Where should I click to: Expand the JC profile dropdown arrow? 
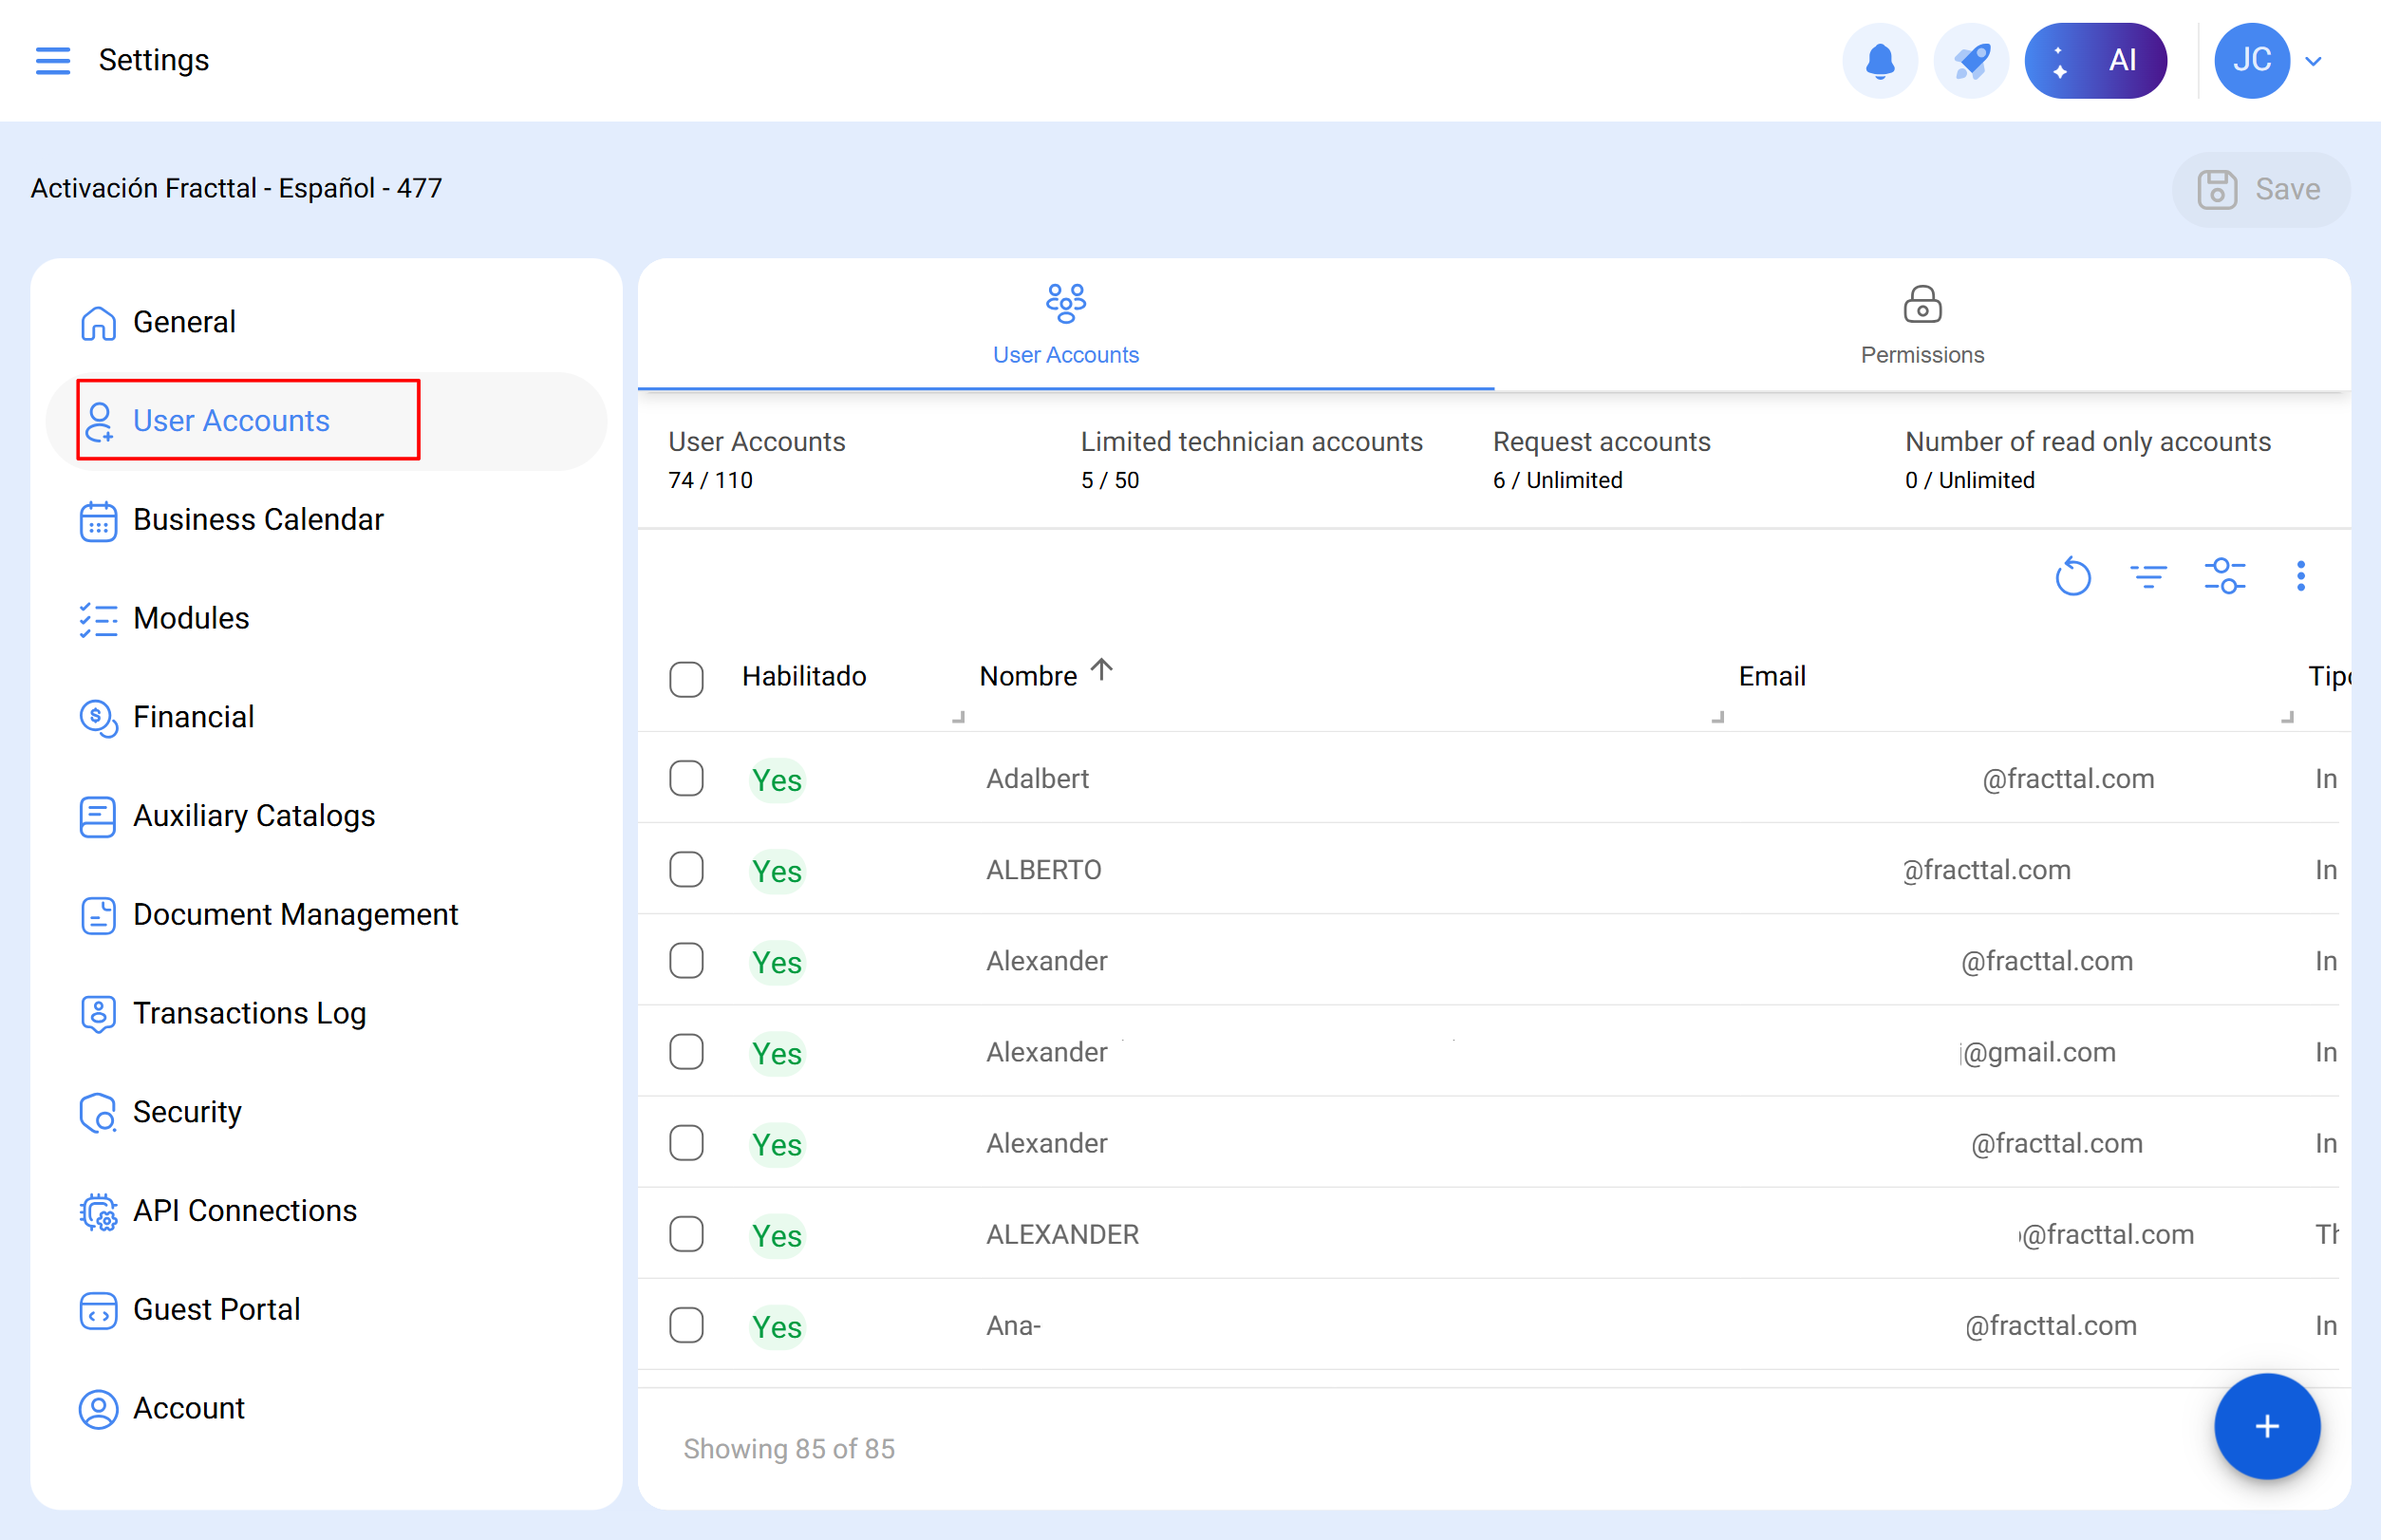[x=2313, y=61]
